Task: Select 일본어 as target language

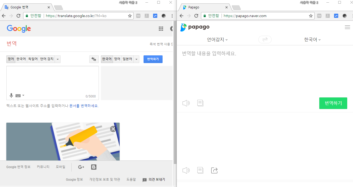Action: pyautogui.click(x=128, y=59)
